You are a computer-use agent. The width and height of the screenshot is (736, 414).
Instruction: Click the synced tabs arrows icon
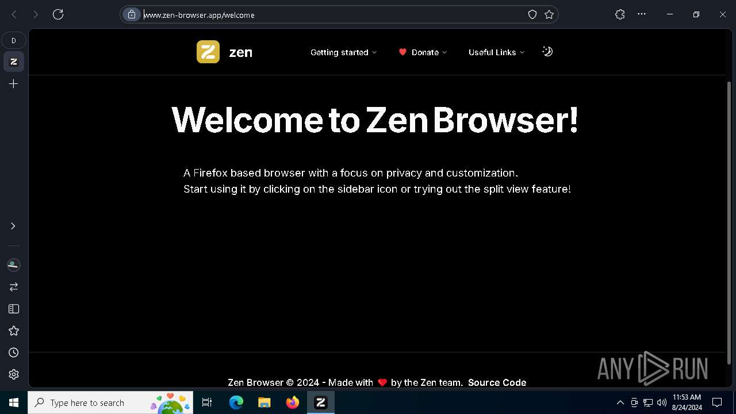click(x=14, y=286)
